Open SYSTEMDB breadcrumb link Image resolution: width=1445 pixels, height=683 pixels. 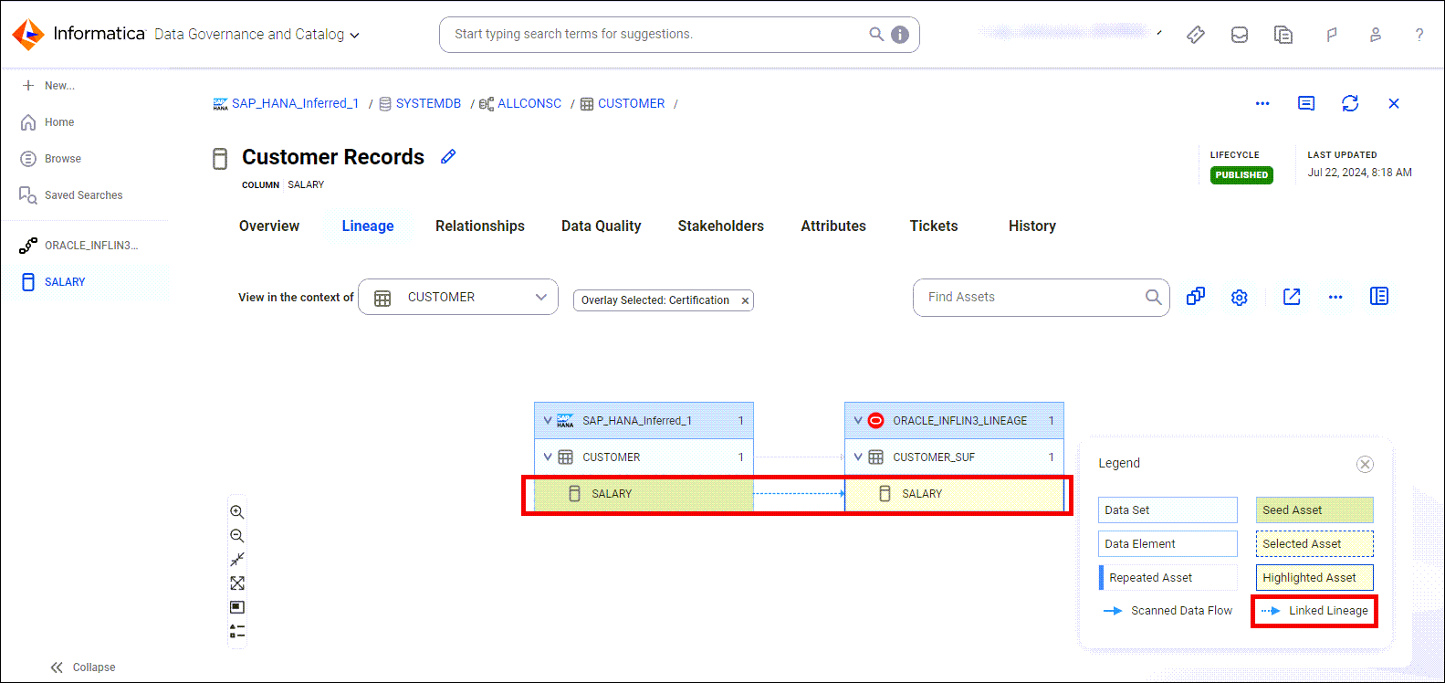point(428,103)
